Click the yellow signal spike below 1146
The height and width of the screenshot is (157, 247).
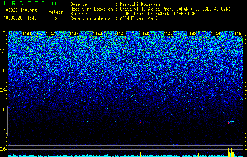tap(140, 154)
